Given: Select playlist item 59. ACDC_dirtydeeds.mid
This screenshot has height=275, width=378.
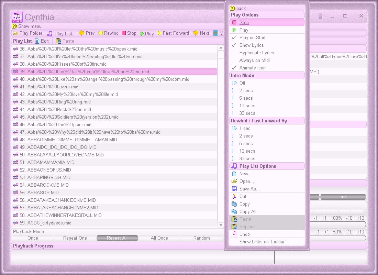Looking at the screenshot, I should click(x=114, y=223).
